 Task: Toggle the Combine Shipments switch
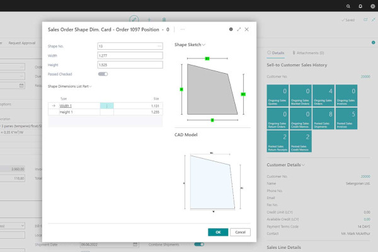199,244
